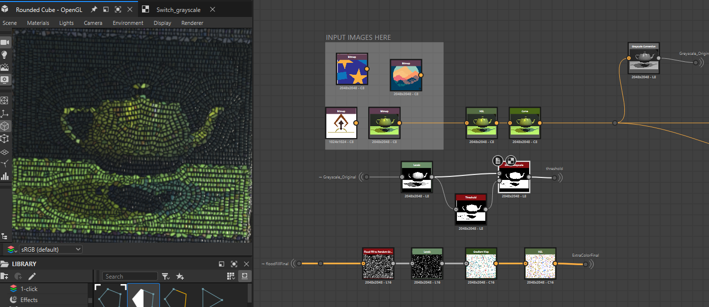709x307 pixels.
Task: Open the Display menu
Action: point(162,23)
